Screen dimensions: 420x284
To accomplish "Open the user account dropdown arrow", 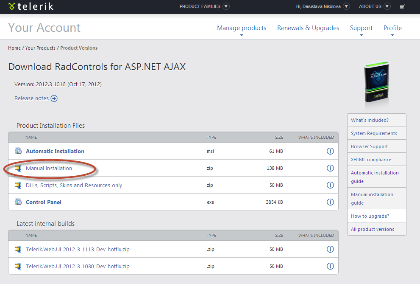I will point(346,6).
